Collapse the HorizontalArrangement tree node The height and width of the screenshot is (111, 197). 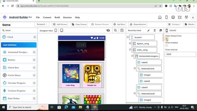(x=132, y=56)
